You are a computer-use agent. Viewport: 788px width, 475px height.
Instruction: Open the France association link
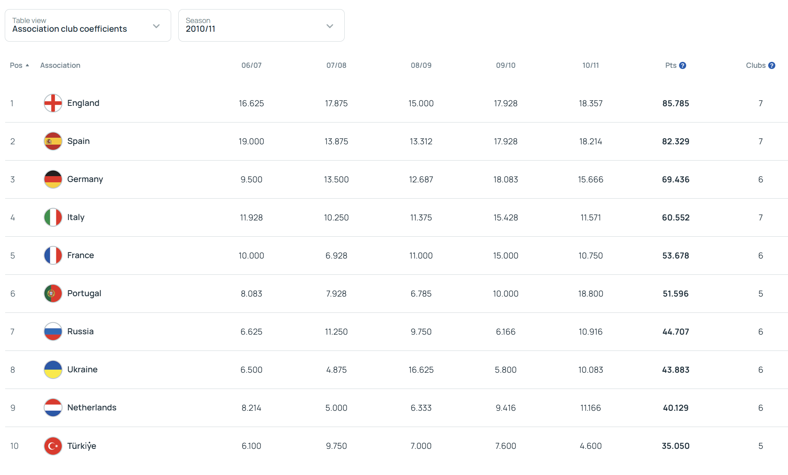click(80, 255)
